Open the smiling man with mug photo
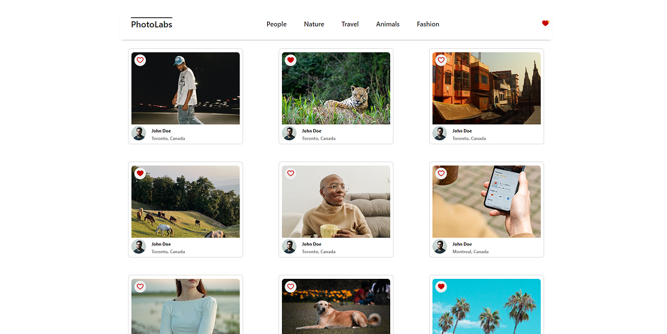Screen dimensions: 667x334 tap(336, 202)
